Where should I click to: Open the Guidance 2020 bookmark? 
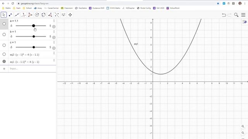pos(96,8)
